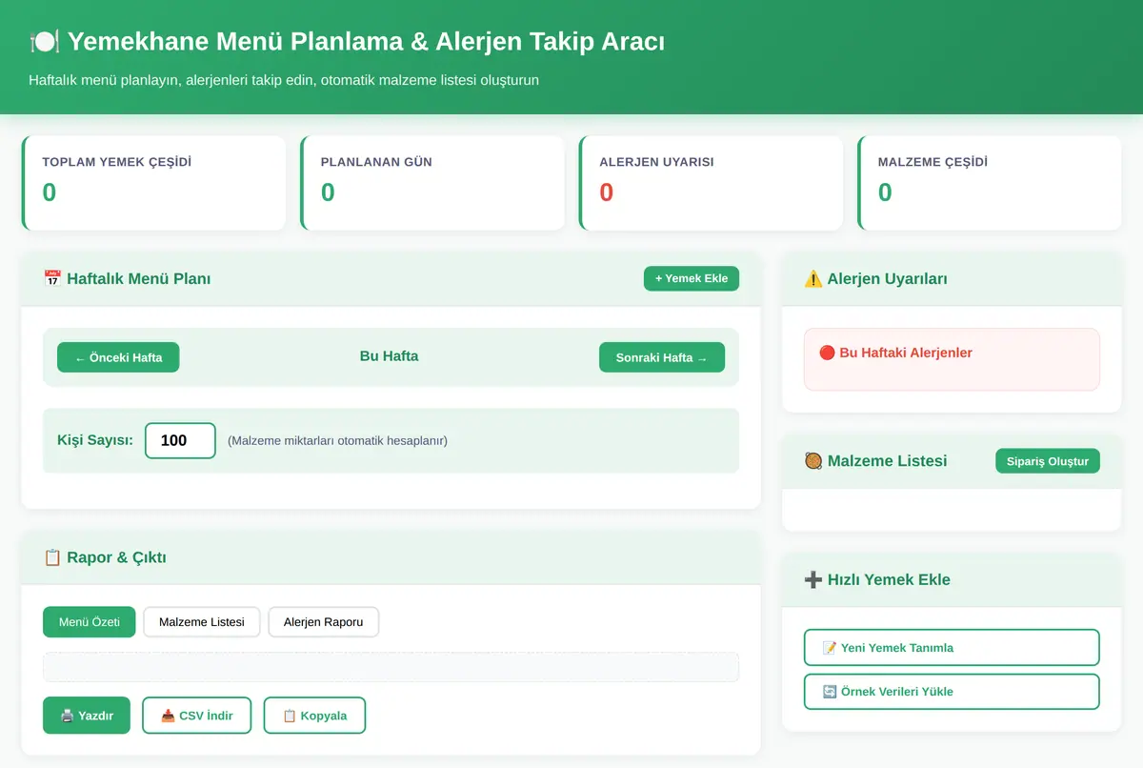Click the plus icon beside Hızlı Yemek Ekle

tap(813, 579)
